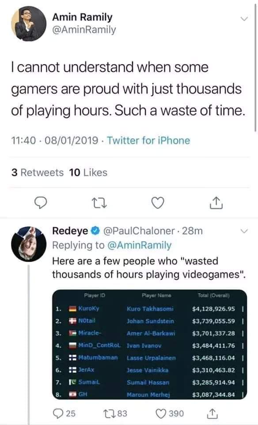The width and height of the screenshot is (258, 425).
Task: Open the @PaulChaloner handle
Action: 139,231
